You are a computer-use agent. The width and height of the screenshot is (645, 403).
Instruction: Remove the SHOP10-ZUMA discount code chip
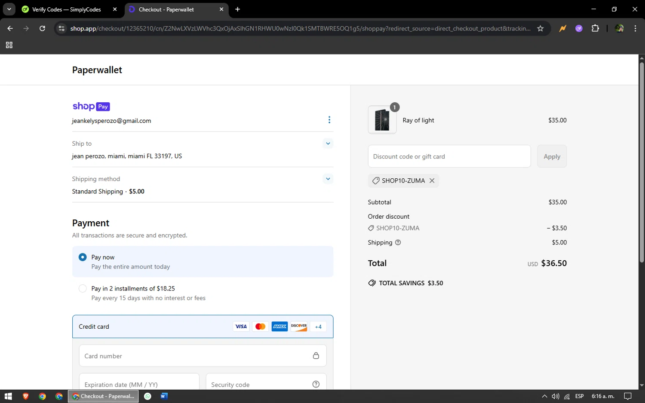click(x=432, y=180)
